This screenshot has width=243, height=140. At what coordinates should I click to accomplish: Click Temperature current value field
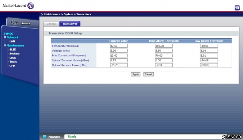(x=119, y=46)
